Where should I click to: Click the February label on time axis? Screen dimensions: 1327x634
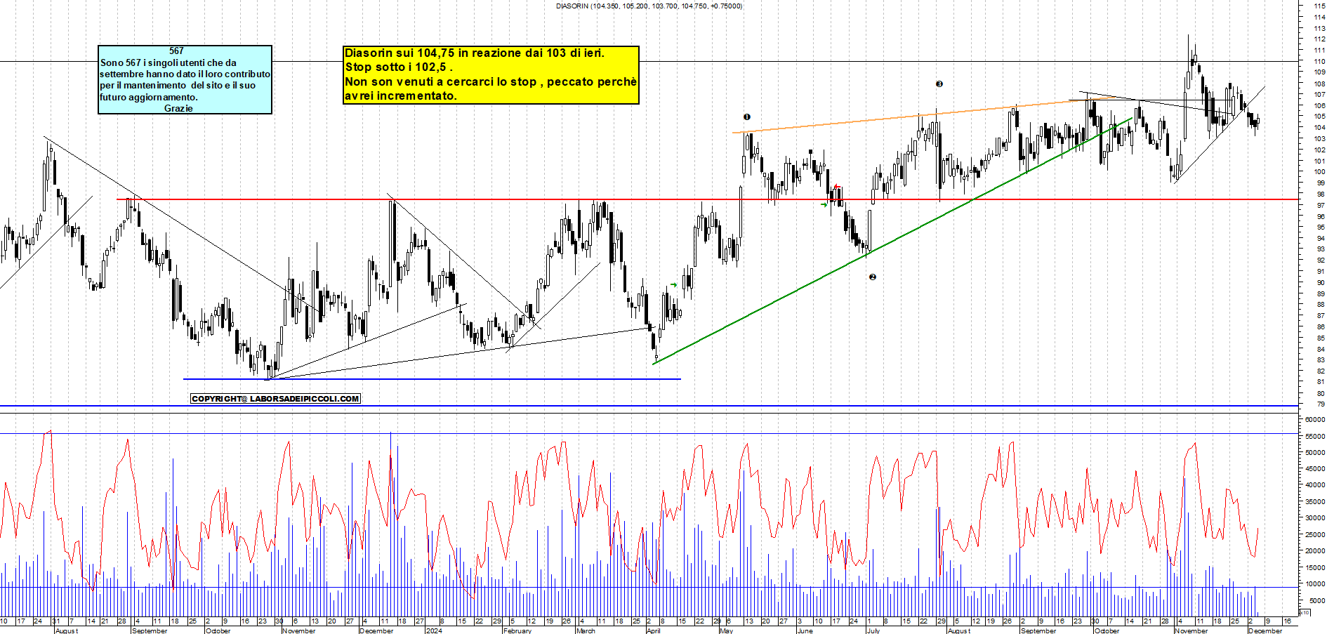(517, 630)
